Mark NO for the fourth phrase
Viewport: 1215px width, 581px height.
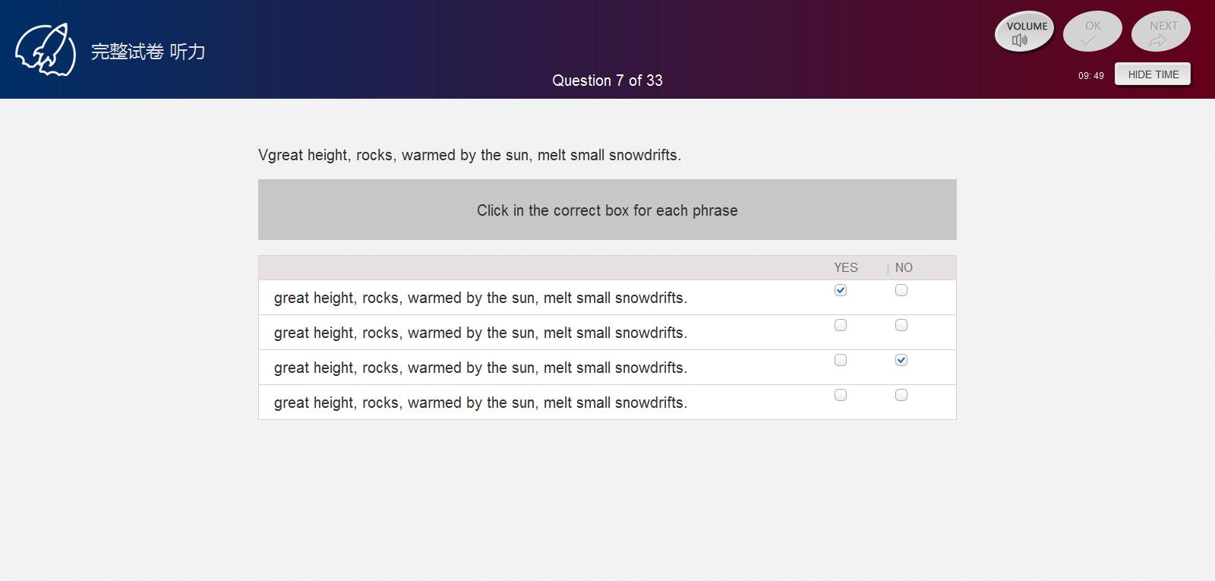point(901,395)
